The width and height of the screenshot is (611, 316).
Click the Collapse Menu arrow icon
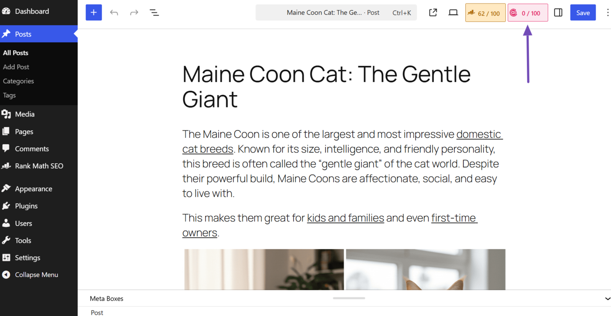coord(6,275)
